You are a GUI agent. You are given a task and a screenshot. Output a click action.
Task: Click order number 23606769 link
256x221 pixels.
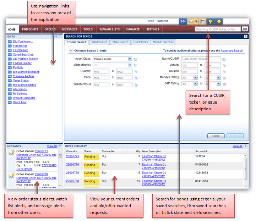pyautogui.click(x=73, y=173)
